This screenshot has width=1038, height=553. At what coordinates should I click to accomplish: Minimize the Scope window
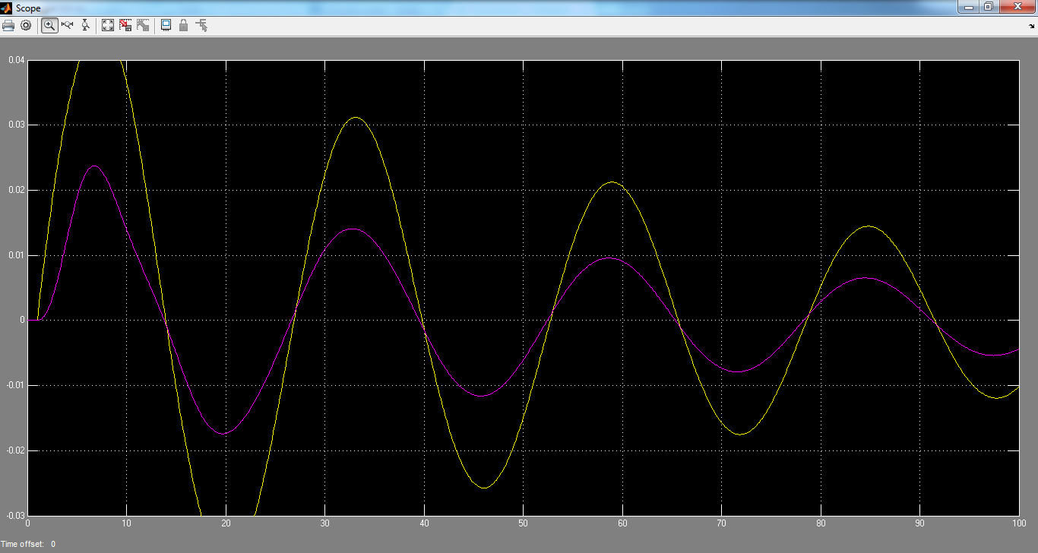point(968,7)
